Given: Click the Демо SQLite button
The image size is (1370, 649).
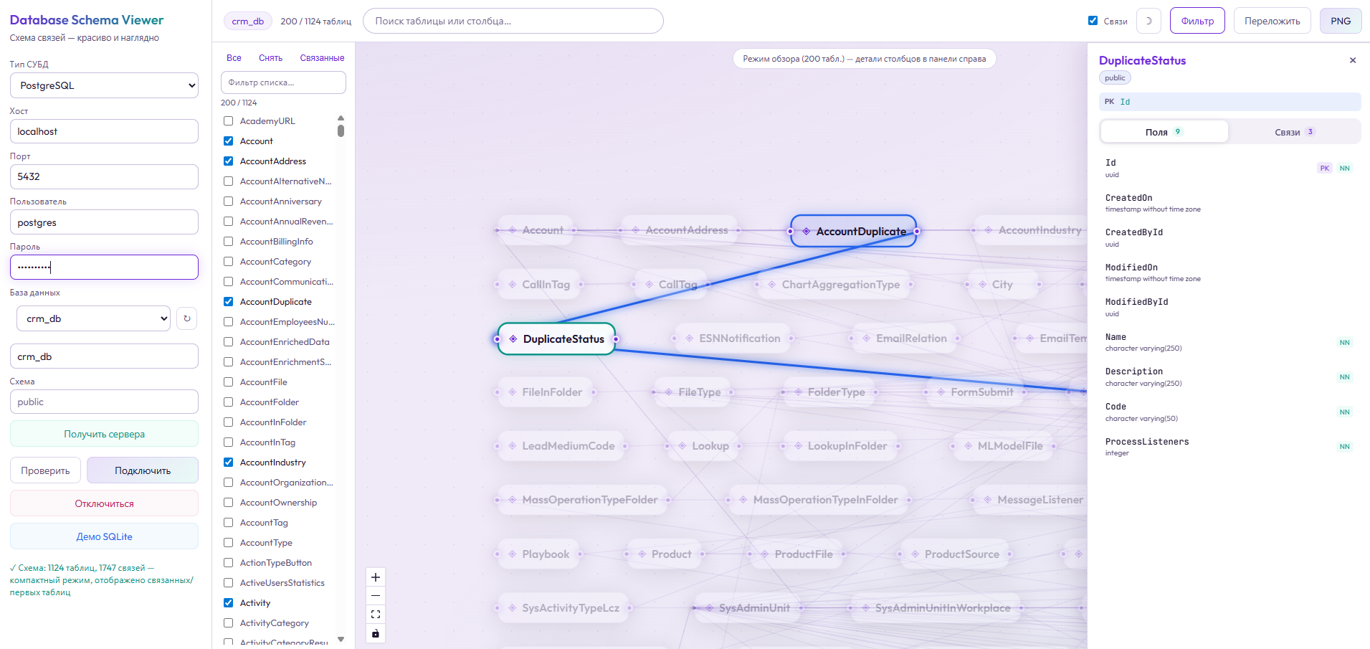Looking at the screenshot, I should tap(104, 536).
